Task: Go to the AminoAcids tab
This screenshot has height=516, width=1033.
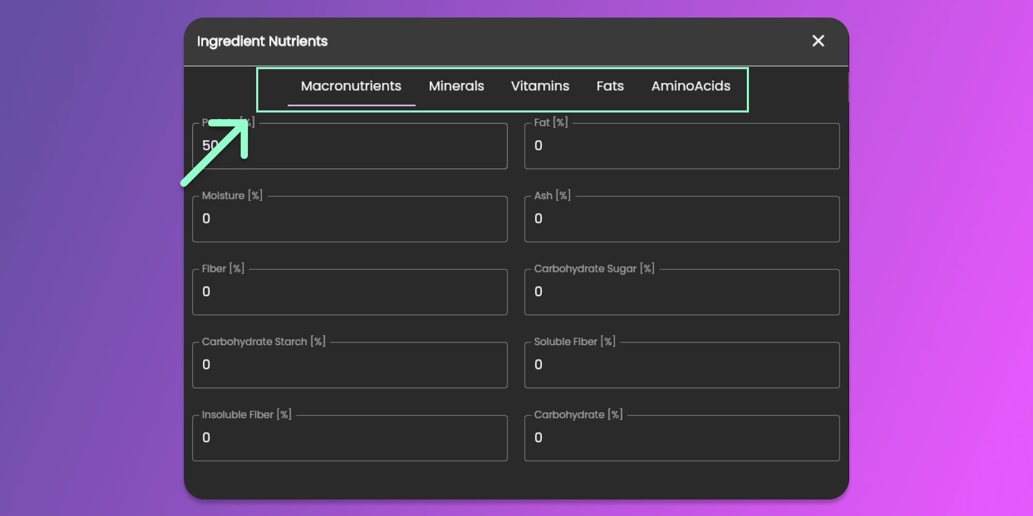Action: [691, 86]
